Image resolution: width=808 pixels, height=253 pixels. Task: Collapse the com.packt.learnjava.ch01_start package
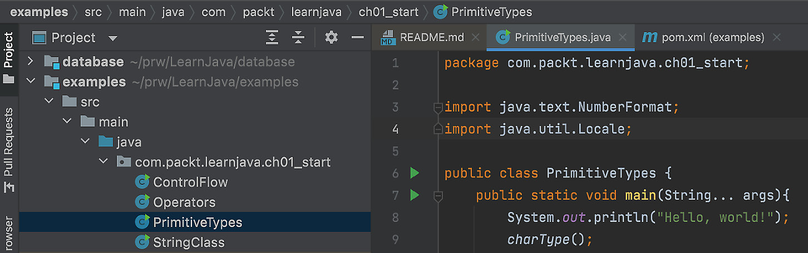(x=104, y=162)
